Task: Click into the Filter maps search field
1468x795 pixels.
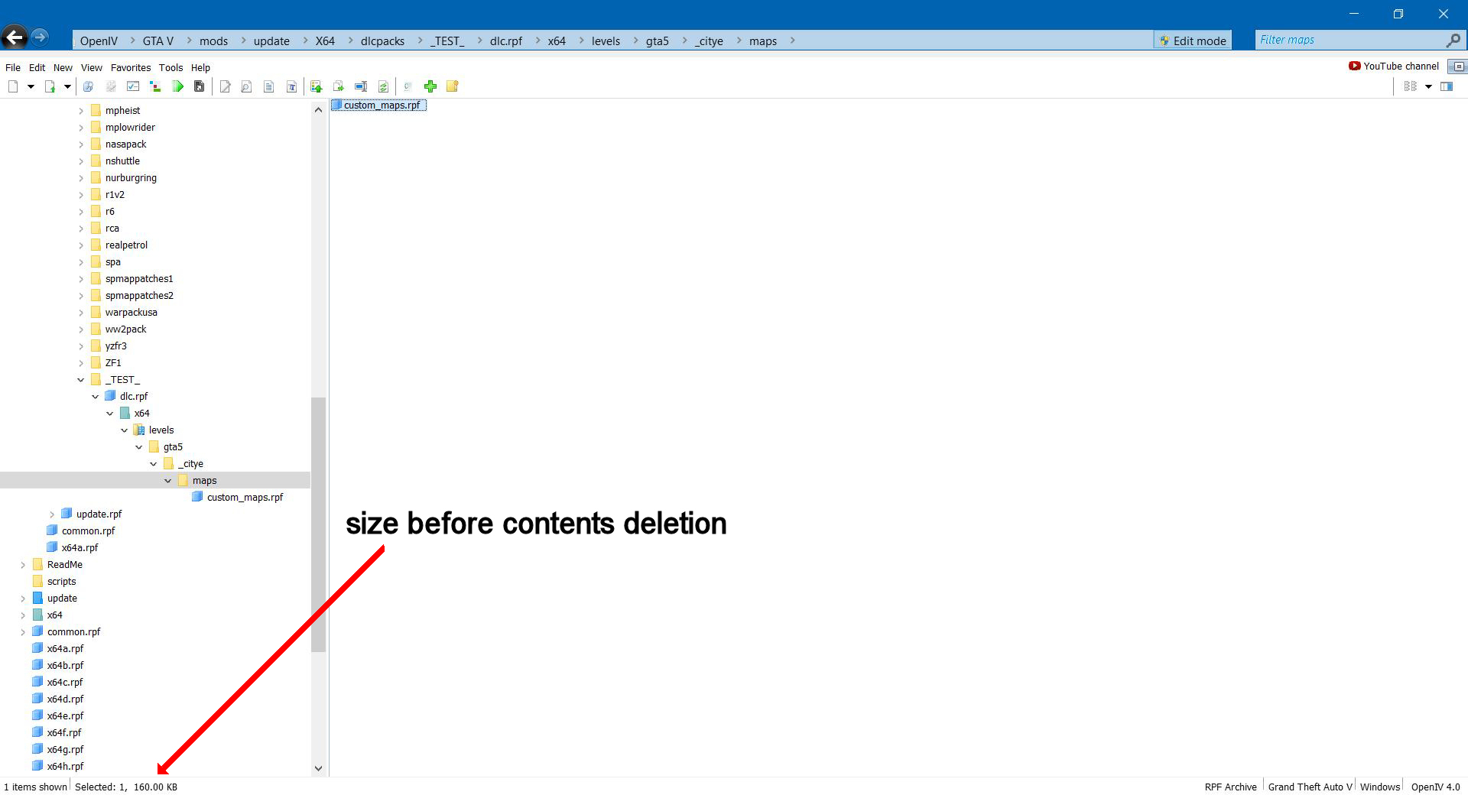Action: click(1349, 41)
